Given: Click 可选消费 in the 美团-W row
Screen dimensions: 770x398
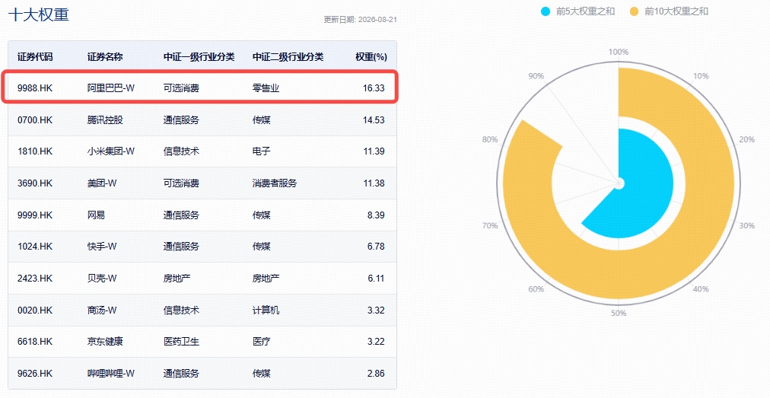Looking at the screenshot, I should pyautogui.click(x=181, y=183).
